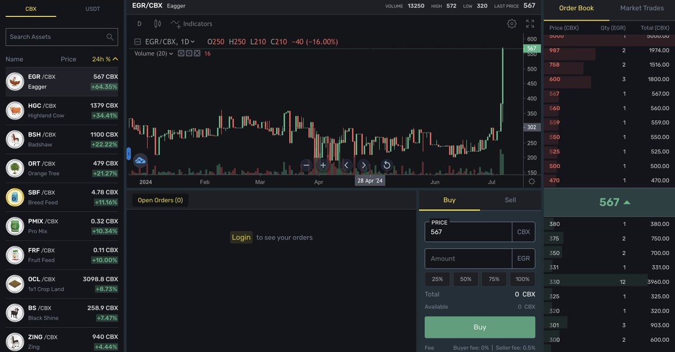Zoom out the chart with minus button
This screenshot has width=675, height=352.
coord(306,165)
